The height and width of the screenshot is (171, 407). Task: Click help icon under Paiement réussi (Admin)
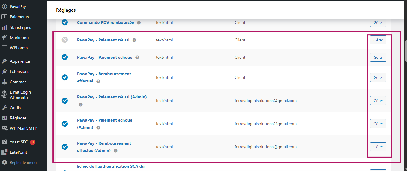click(x=81, y=104)
